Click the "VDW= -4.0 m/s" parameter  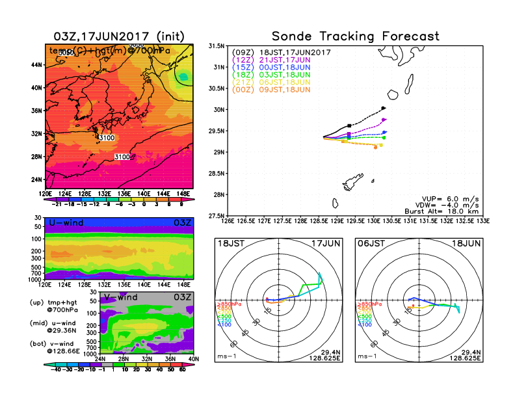pyautogui.click(x=447, y=206)
